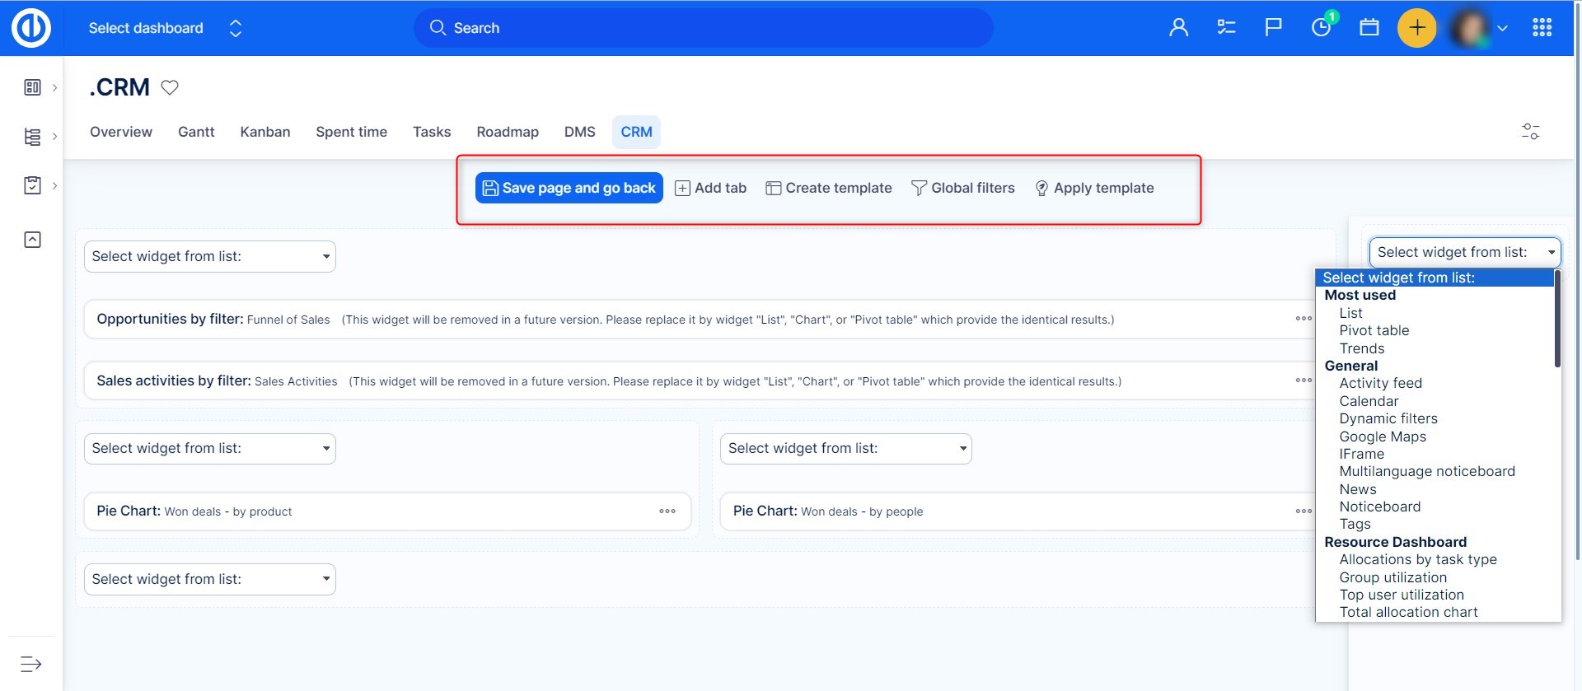1582x691 pixels.
Task: Click the flag icon in top bar
Action: click(1273, 28)
